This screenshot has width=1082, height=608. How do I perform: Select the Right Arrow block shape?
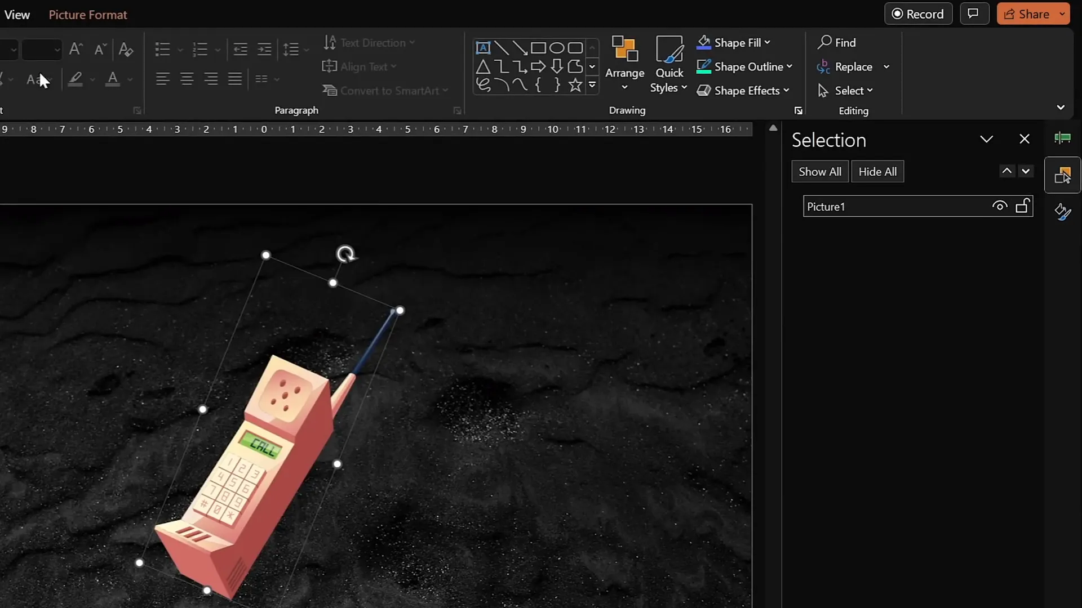click(538, 67)
